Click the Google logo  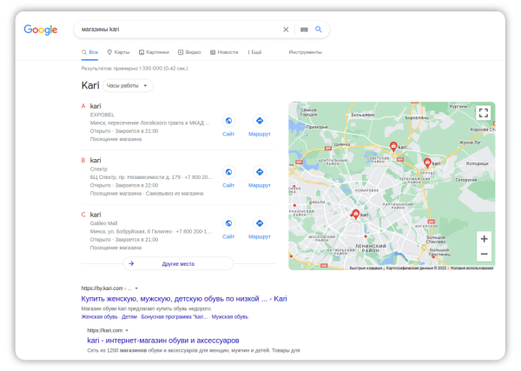[41, 30]
